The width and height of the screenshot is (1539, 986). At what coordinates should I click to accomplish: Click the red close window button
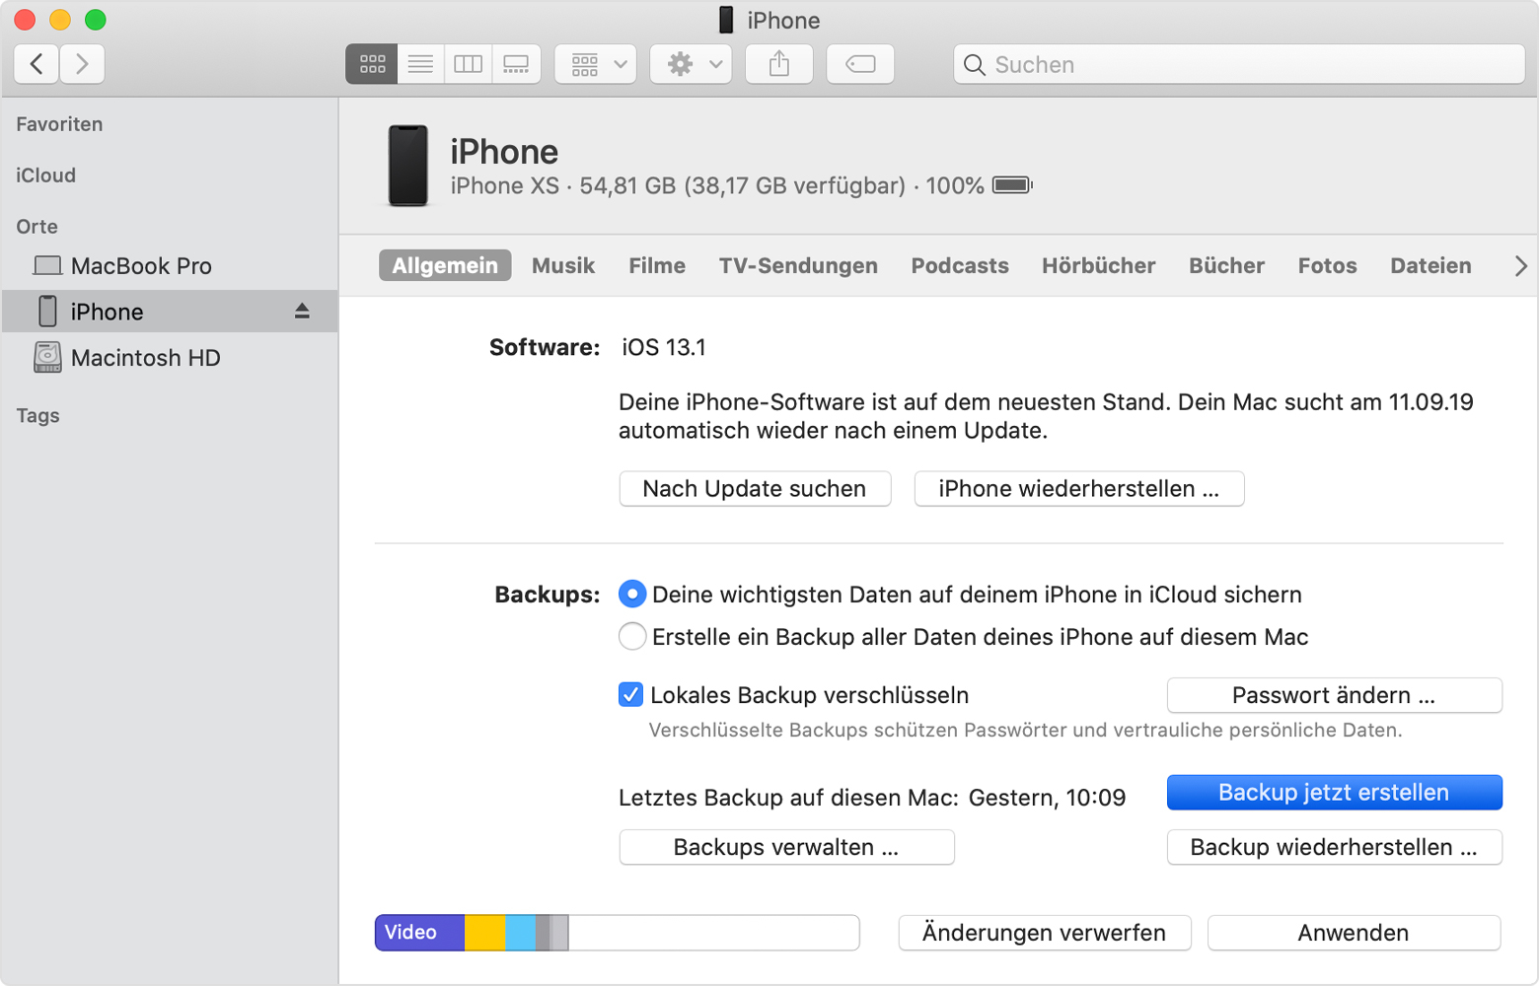(25, 20)
